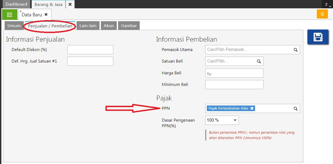Click the Pajak Pertambahan Nilai tag text

point(228,108)
